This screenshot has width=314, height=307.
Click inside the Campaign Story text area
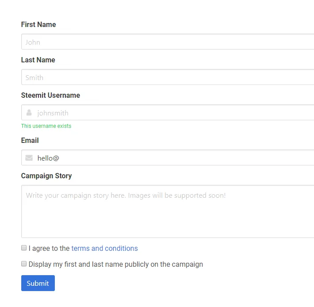click(168, 211)
